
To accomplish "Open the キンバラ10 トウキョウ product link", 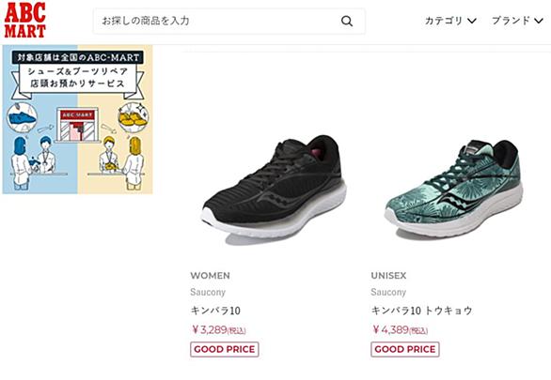I will (421, 311).
